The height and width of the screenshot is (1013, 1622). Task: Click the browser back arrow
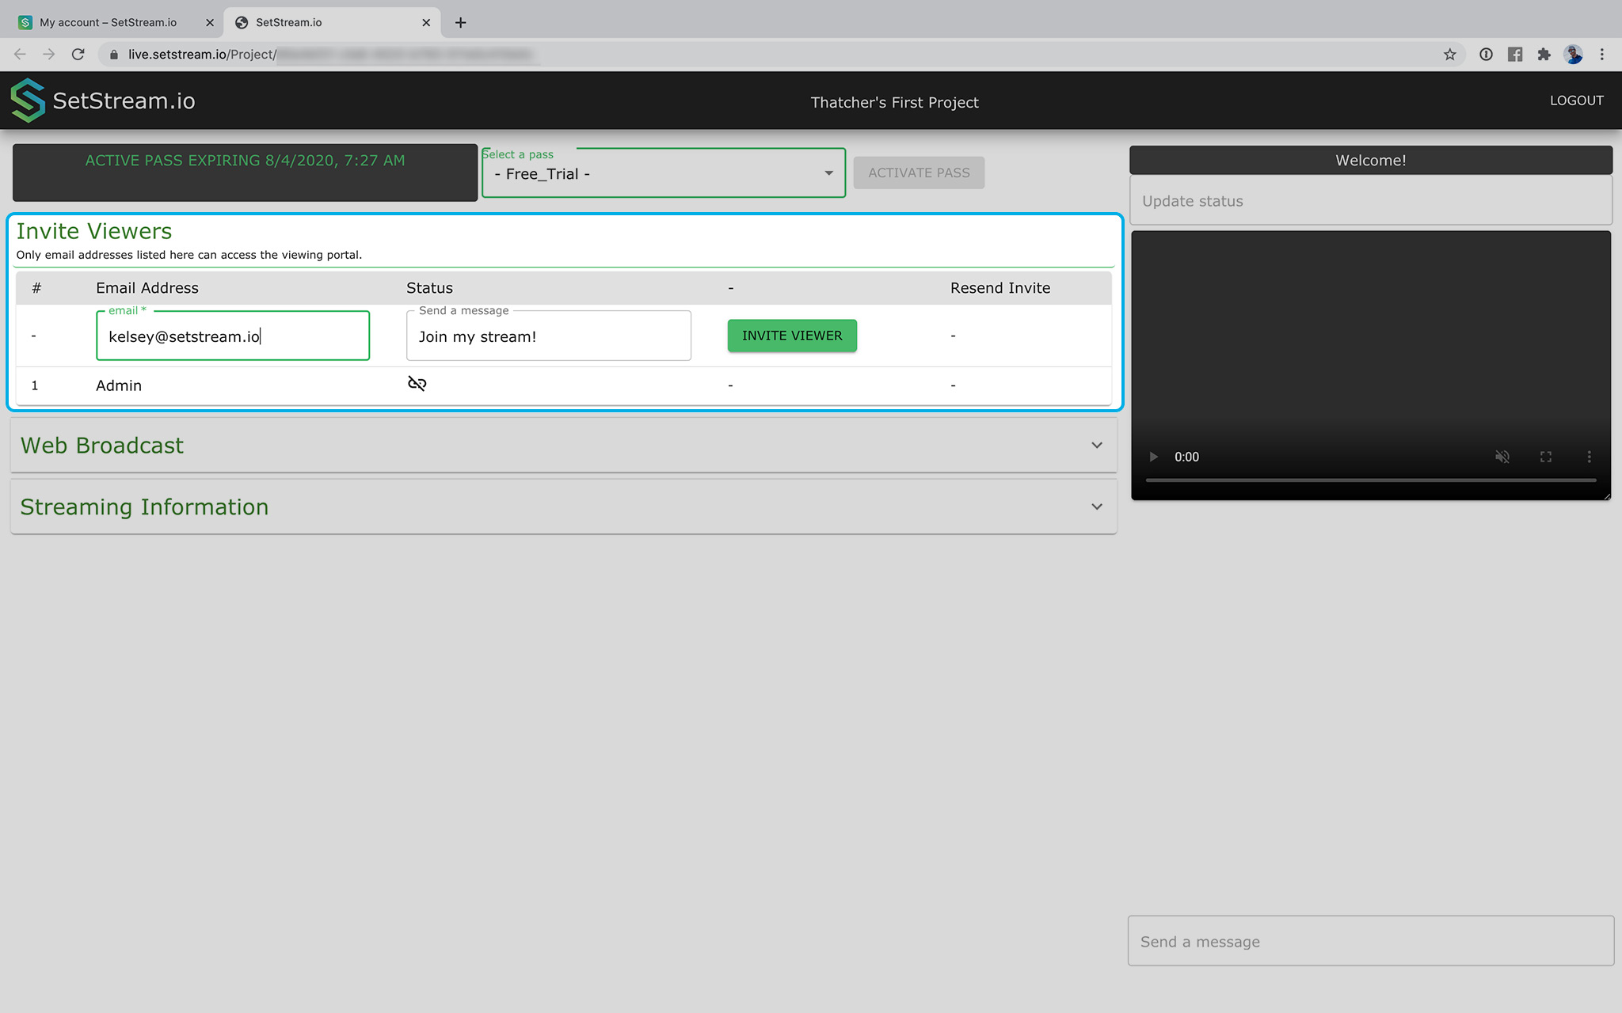(21, 54)
